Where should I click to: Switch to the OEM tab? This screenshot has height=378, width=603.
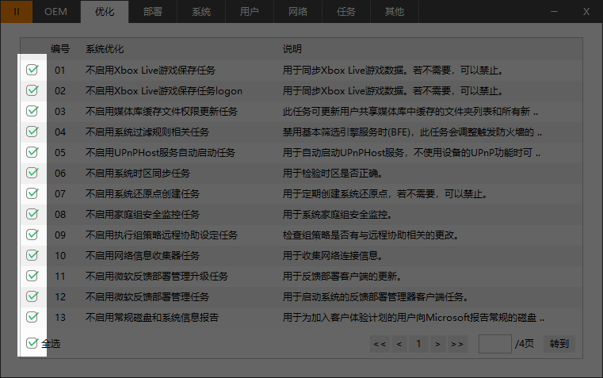click(55, 11)
